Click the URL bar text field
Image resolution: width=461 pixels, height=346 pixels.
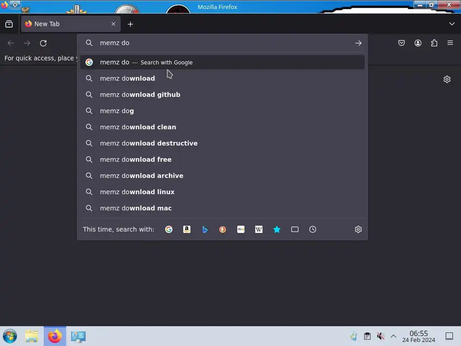pyautogui.click(x=223, y=43)
